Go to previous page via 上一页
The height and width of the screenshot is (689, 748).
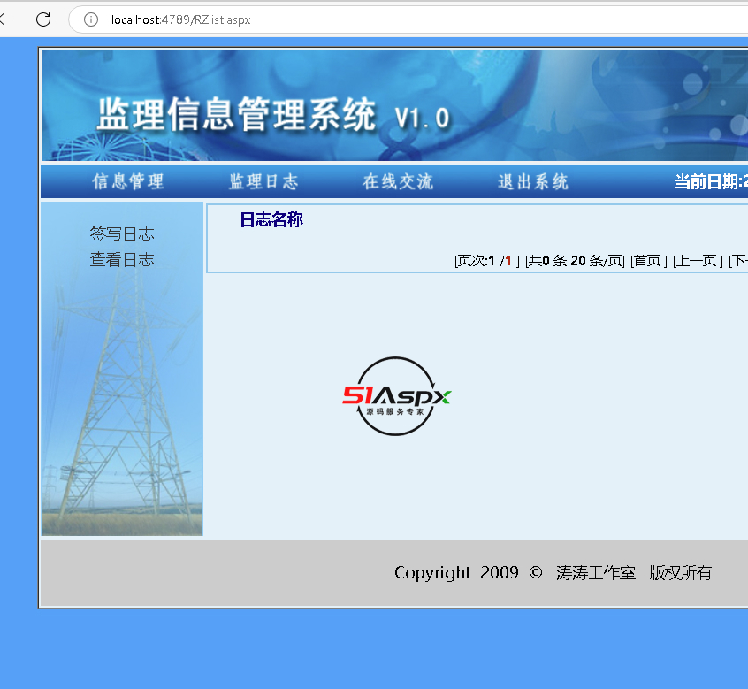coord(698,261)
